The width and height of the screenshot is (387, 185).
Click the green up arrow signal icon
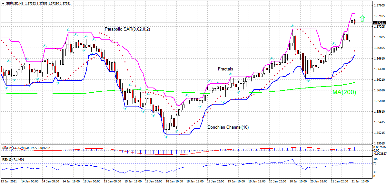(x=362, y=19)
